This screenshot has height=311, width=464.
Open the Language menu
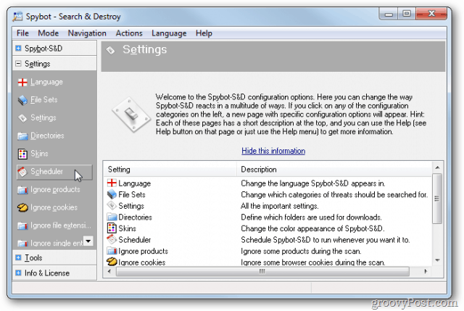click(169, 33)
